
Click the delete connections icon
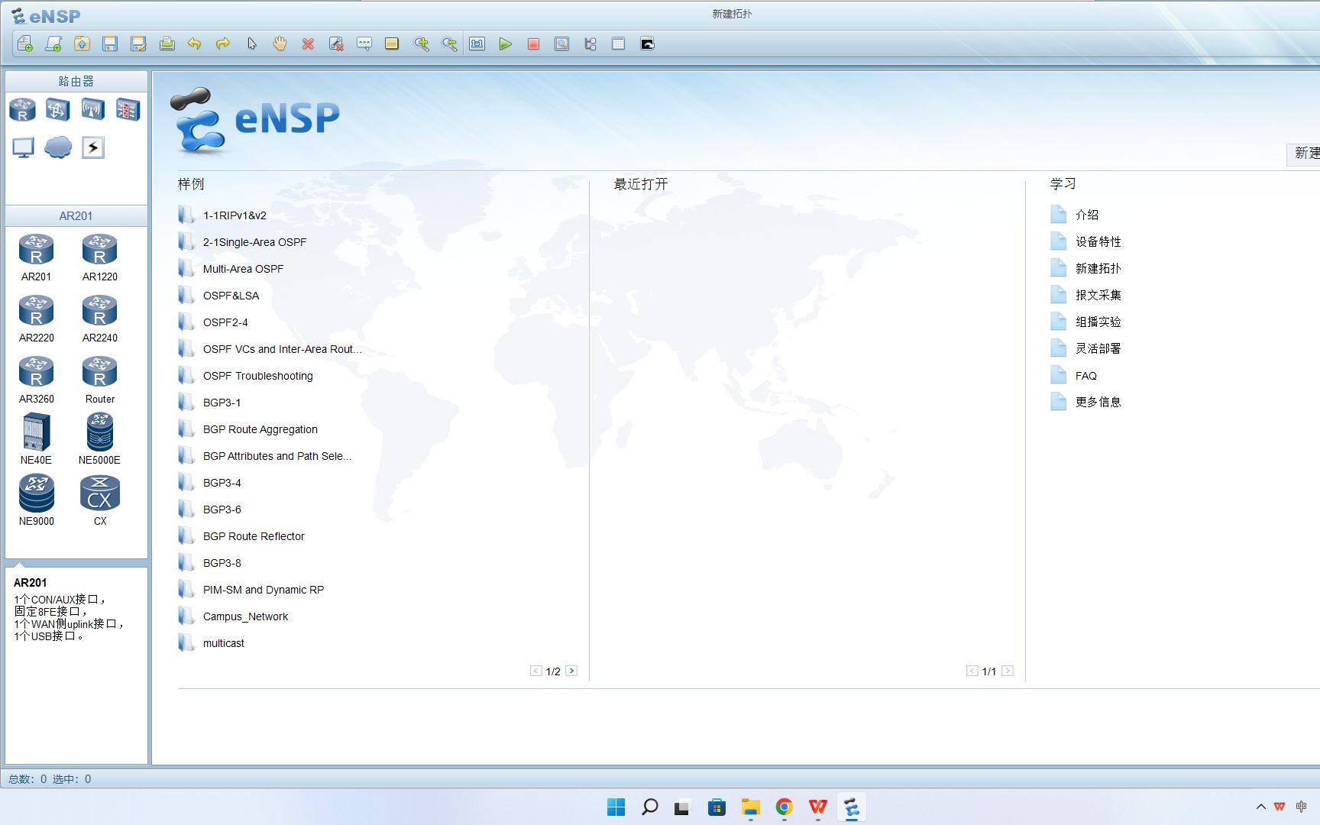pos(336,44)
